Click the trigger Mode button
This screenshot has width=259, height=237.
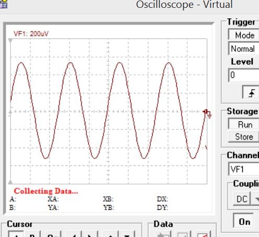coord(244,35)
